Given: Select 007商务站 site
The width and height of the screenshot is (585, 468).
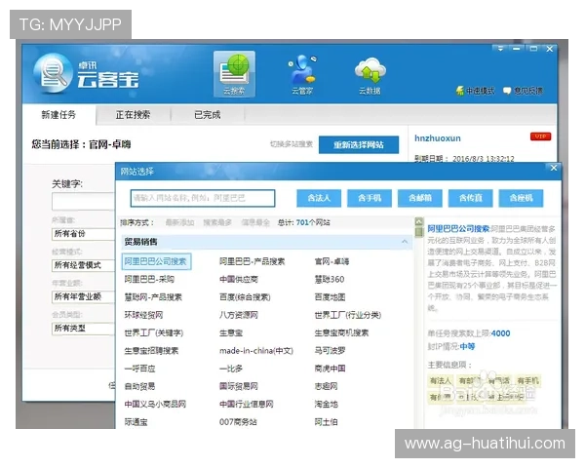Looking at the screenshot, I should pyautogui.click(x=238, y=422).
